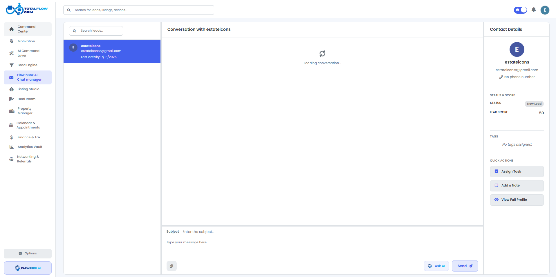Open the Deal Room label
Screen dimensions: 556x277
[x=26, y=99]
